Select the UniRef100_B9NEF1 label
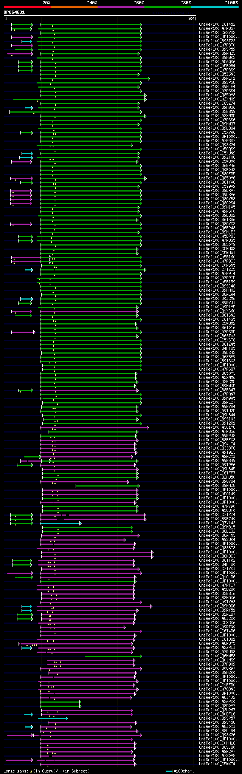The height and width of the screenshot is (774, 242). point(217,79)
